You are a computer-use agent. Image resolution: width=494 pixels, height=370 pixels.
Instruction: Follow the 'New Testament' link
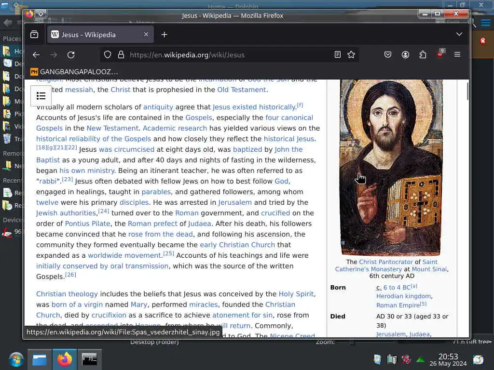point(112,128)
